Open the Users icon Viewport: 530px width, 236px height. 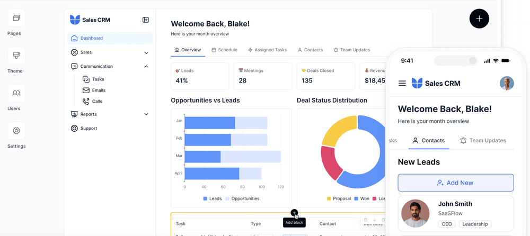tap(16, 93)
